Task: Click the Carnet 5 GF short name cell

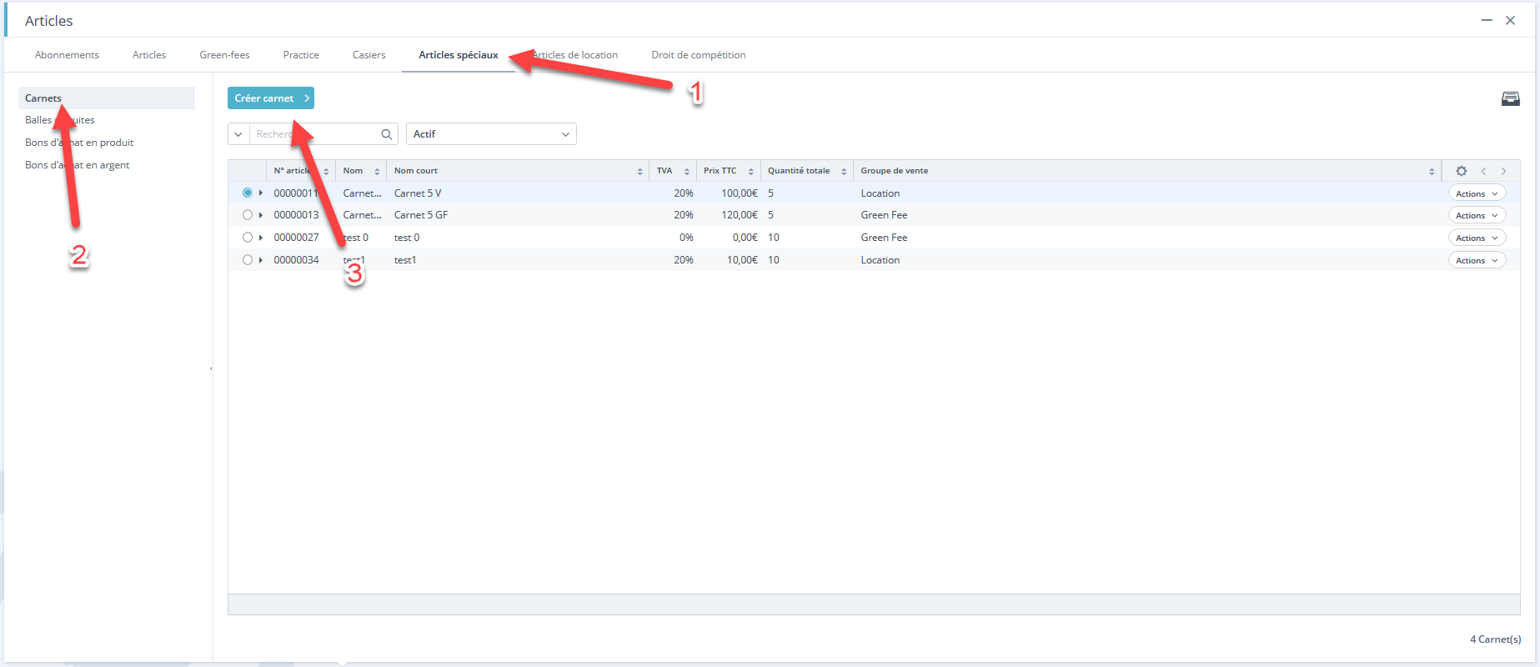Action: pyautogui.click(x=421, y=215)
